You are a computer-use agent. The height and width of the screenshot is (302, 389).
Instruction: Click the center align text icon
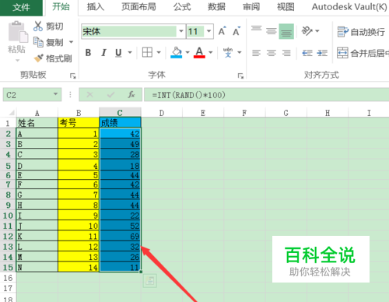point(272,53)
